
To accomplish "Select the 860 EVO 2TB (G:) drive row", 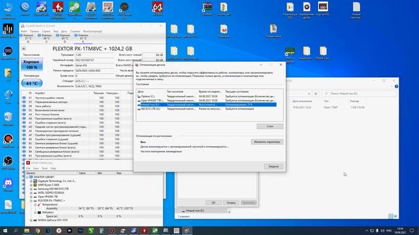I will coord(206,109).
